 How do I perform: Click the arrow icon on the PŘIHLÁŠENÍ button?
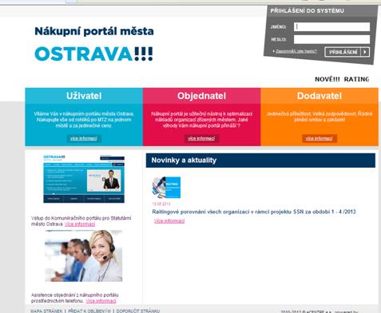pos(365,52)
